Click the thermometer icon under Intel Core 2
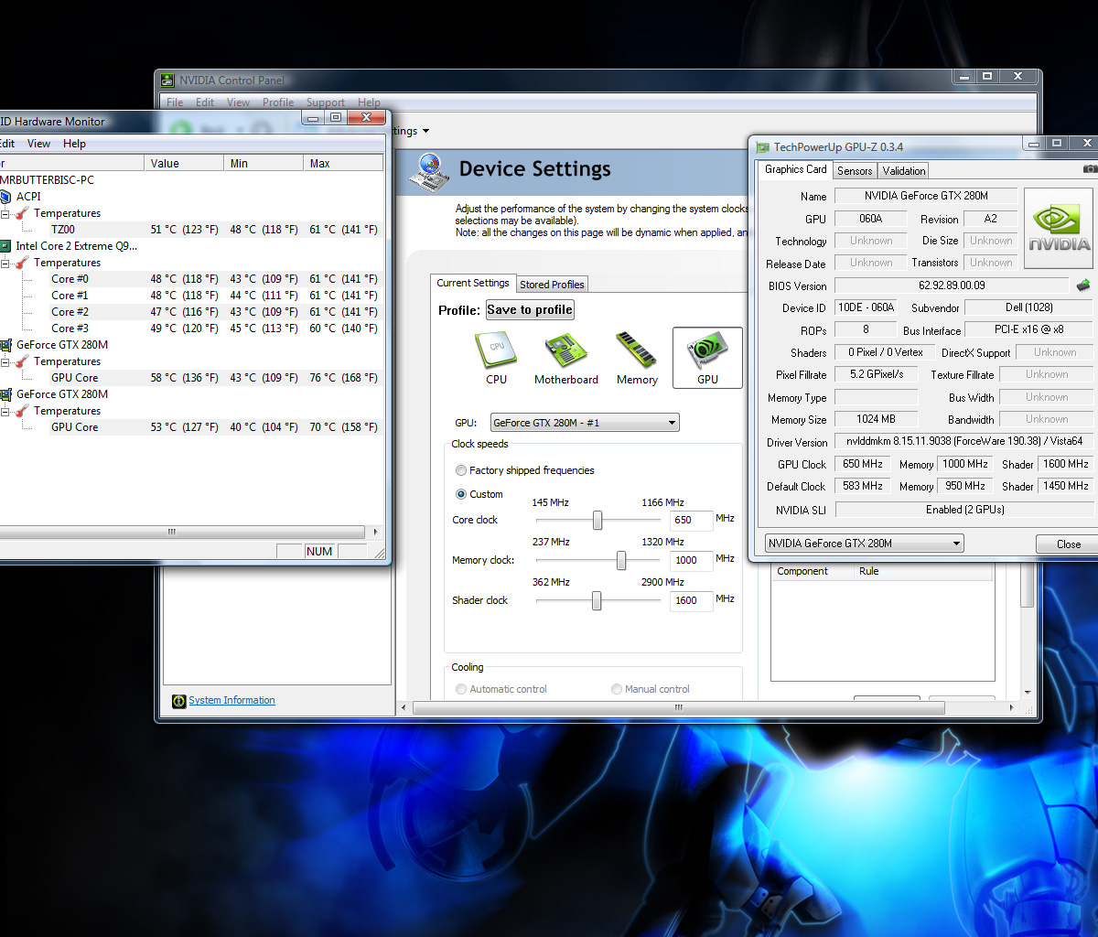This screenshot has height=937, width=1098. (22, 263)
